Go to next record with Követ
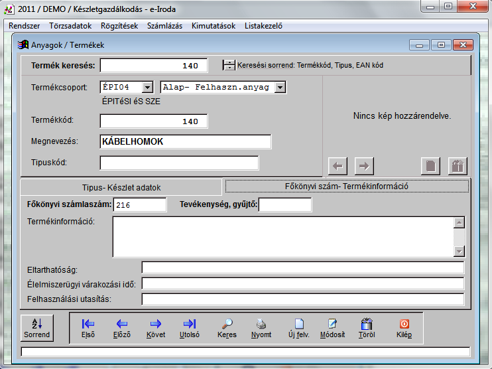 coord(156,327)
